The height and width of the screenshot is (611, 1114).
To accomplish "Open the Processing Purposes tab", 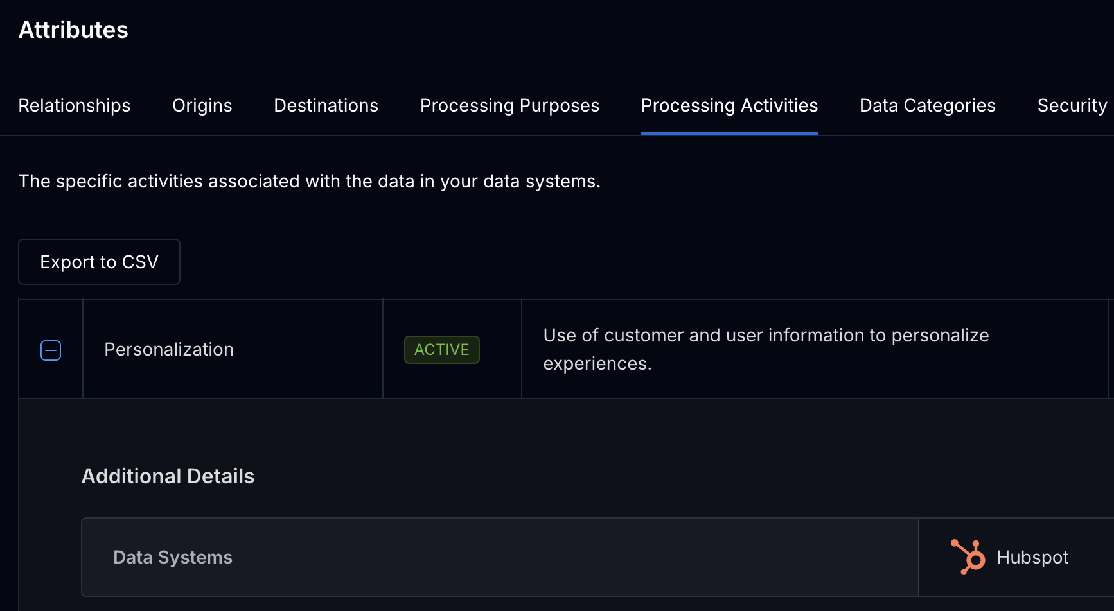I will 509,105.
